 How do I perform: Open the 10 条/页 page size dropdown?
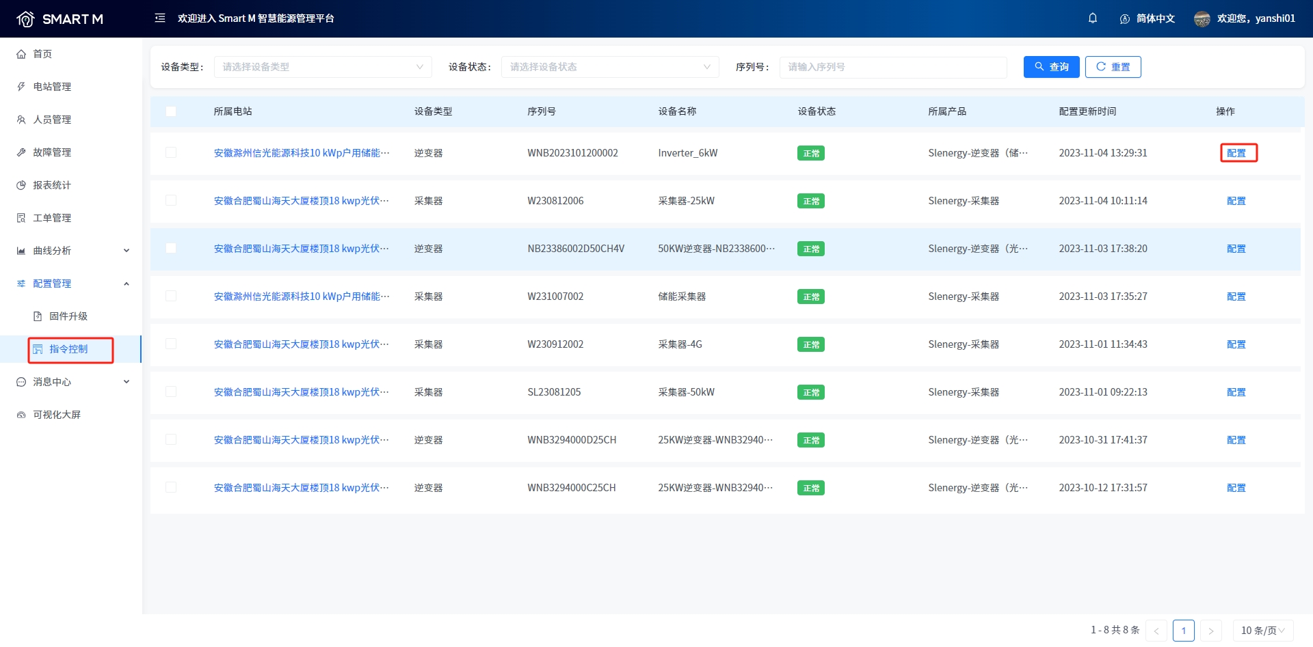point(1262,631)
